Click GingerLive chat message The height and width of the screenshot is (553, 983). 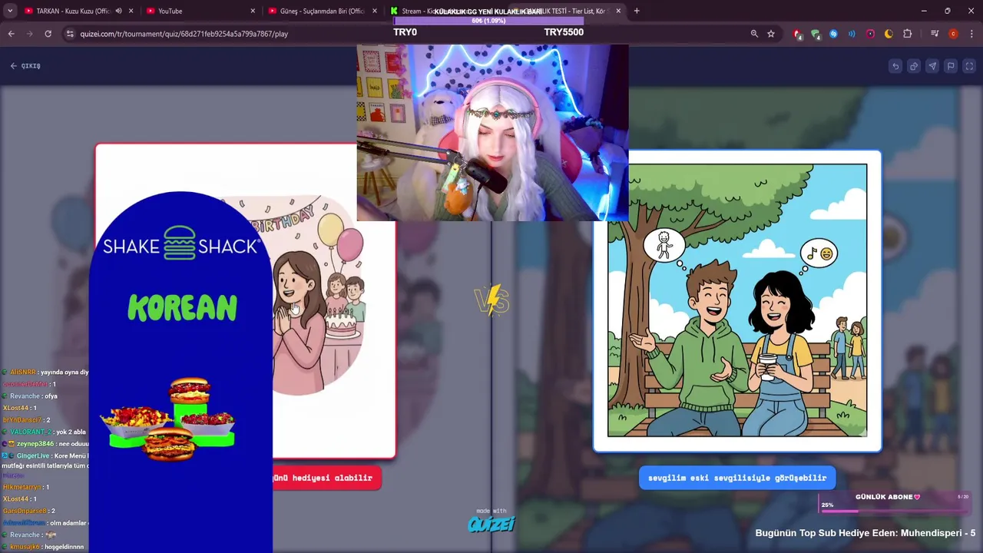[x=46, y=461]
